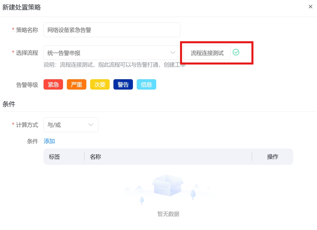Screen dimensions: 317x230
Task: Toggle the 信息 alarm level tag
Action: click(146, 85)
